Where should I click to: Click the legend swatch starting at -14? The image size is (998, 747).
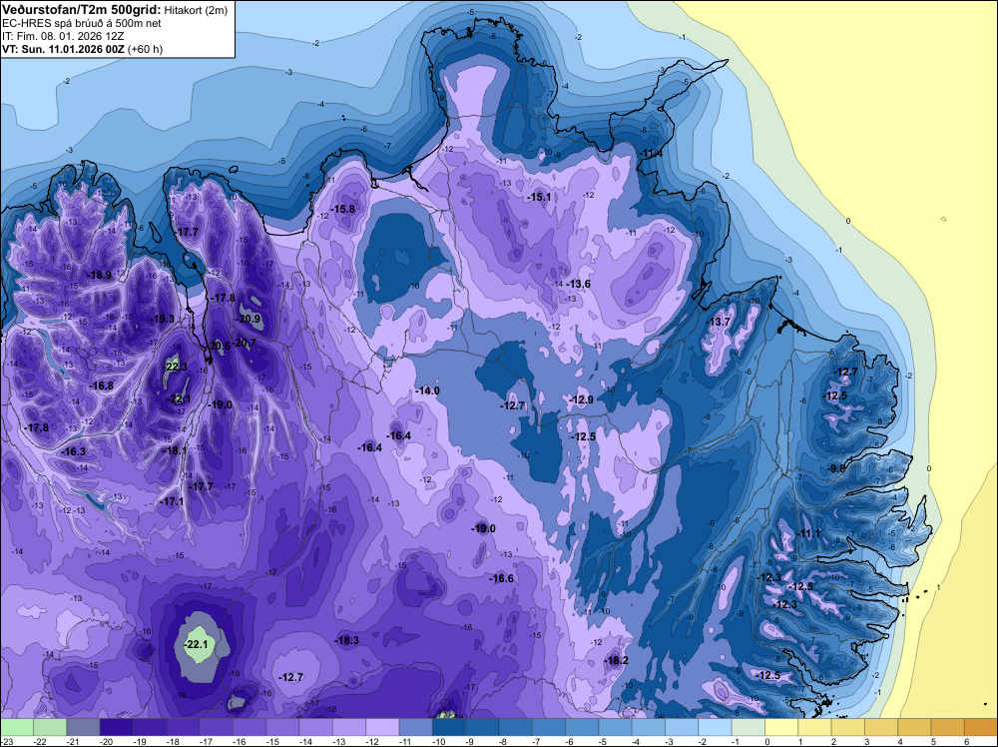tap(315, 727)
